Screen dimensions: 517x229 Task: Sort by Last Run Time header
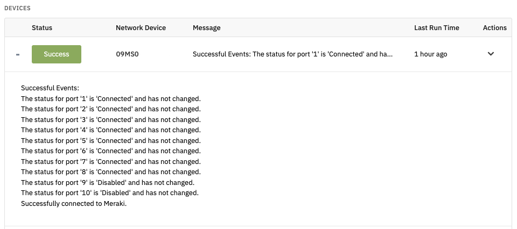(437, 27)
